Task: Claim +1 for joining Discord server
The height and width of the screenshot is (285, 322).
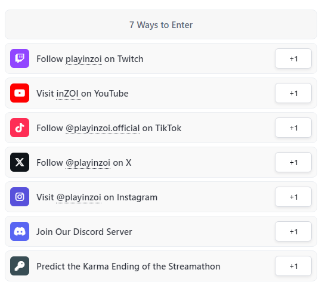Action: (293, 231)
